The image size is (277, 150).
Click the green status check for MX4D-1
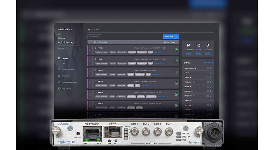tap(176, 61)
